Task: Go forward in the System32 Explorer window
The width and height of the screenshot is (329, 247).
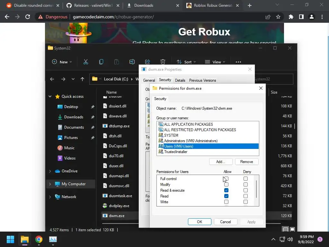Action: click(63, 79)
